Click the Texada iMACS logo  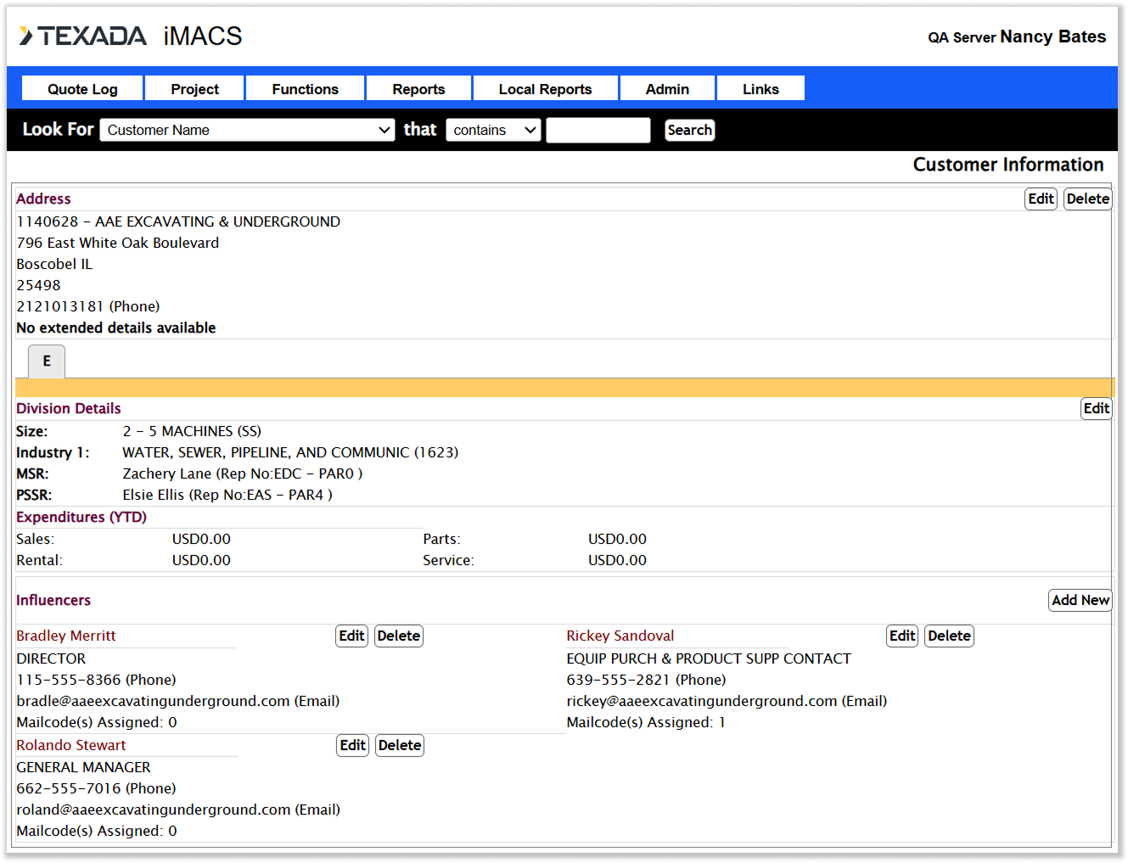[x=130, y=36]
